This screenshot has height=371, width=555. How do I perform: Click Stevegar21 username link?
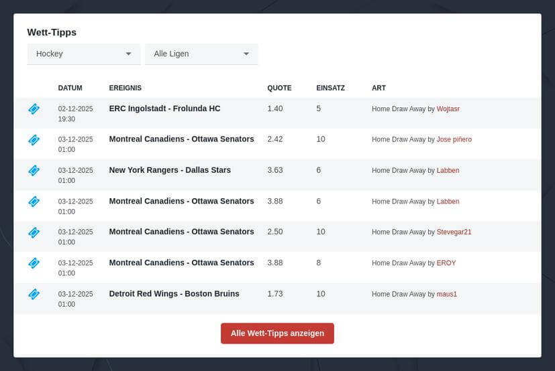tap(454, 232)
